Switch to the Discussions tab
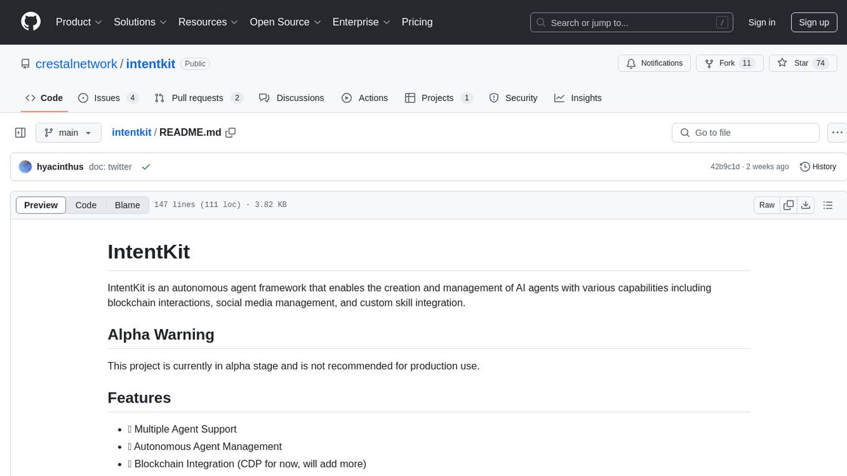 click(291, 98)
